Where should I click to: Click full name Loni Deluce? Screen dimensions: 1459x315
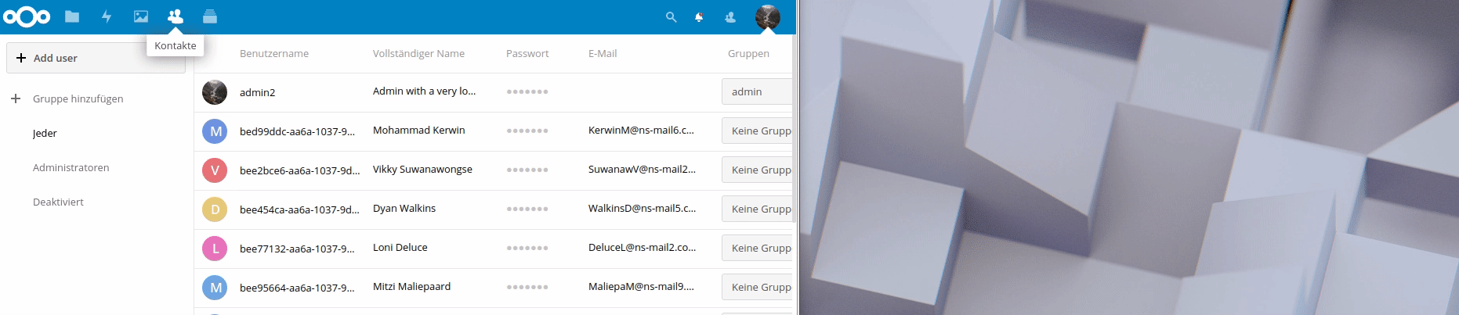[x=400, y=247]
